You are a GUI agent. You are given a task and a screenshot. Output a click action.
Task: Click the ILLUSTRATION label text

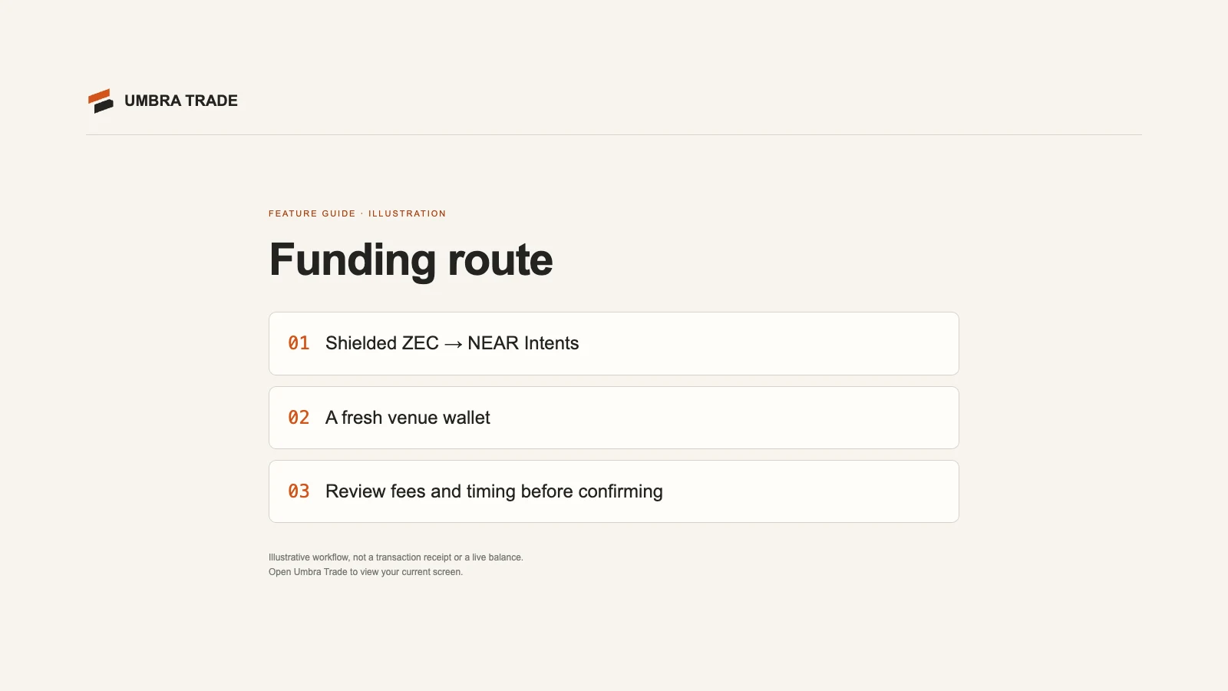(407, 213)
